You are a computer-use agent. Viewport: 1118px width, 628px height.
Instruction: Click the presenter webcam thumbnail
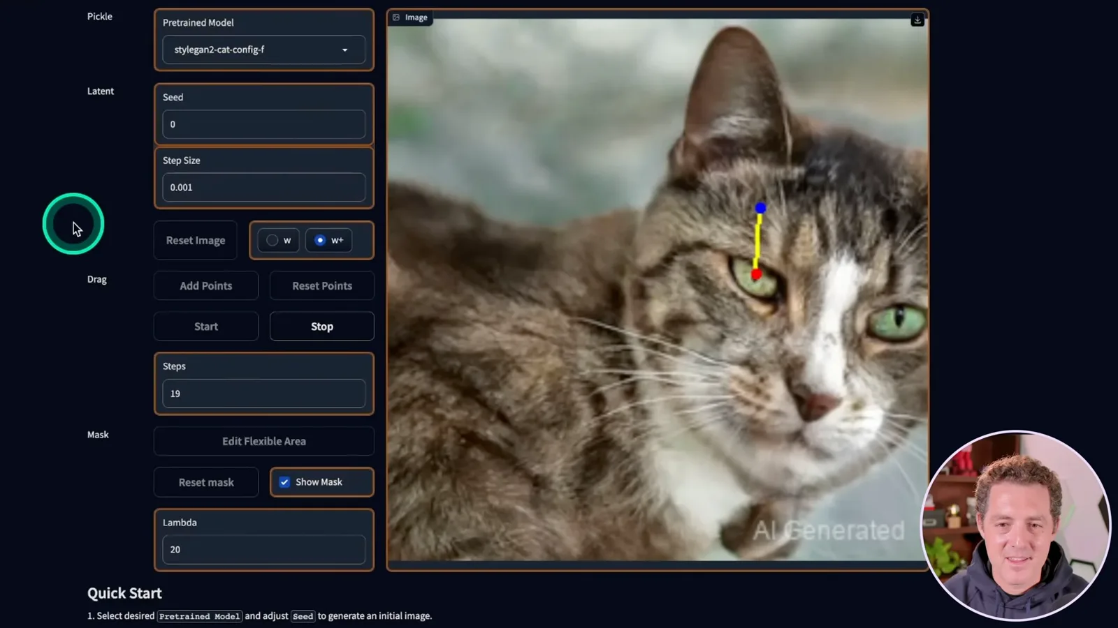(1016, 525)
